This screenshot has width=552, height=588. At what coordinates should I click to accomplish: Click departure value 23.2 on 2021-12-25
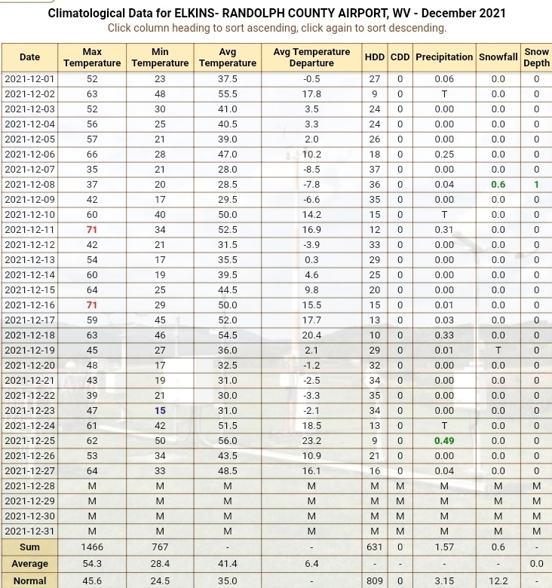pos(311,441)
